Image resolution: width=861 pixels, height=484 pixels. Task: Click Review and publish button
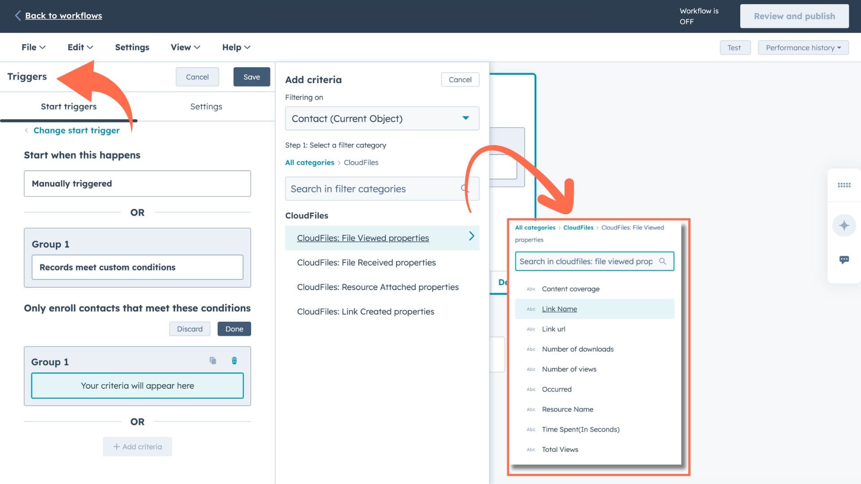pos(794,16)
